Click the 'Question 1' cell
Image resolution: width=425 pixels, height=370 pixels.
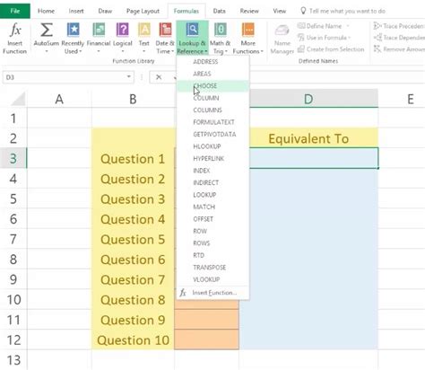[x=133, y=159]
